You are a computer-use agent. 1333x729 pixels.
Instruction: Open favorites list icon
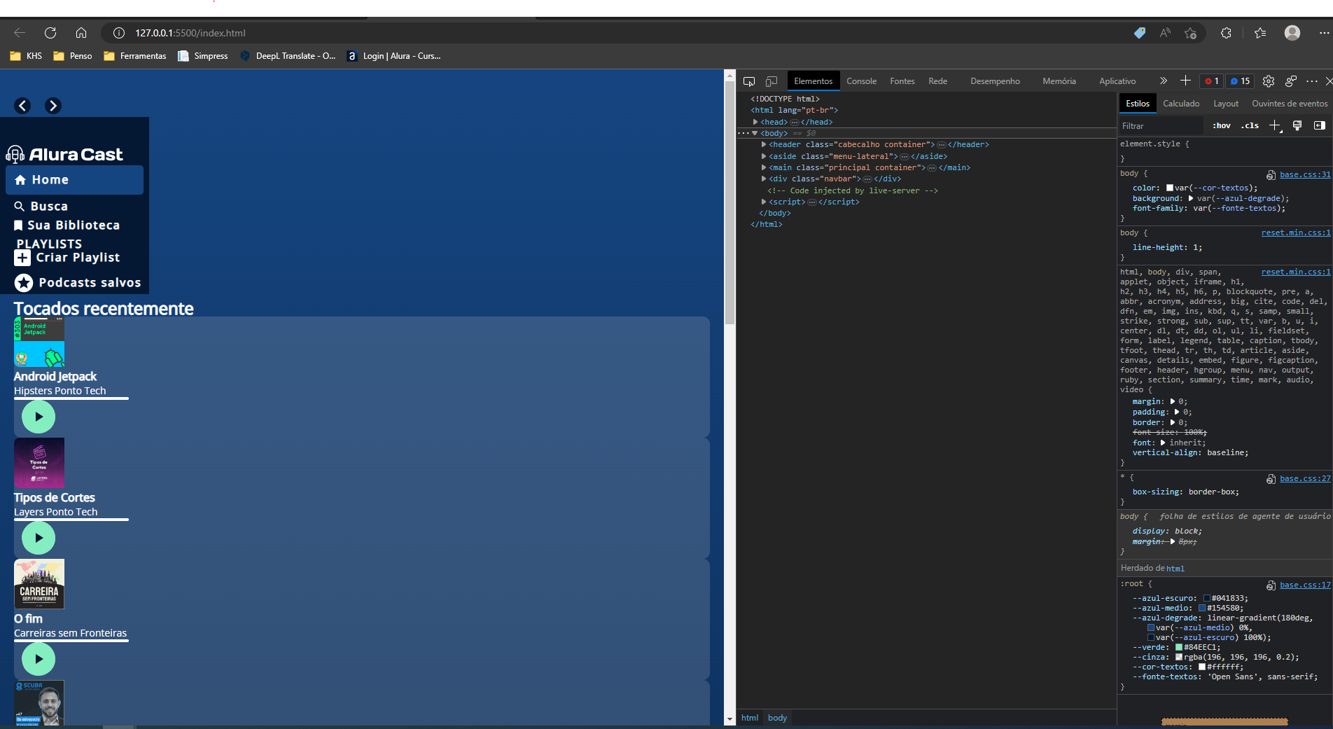coord(1260,33)
